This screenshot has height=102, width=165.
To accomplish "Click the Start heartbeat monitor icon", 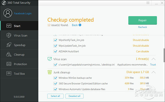I will click(9, 26).
